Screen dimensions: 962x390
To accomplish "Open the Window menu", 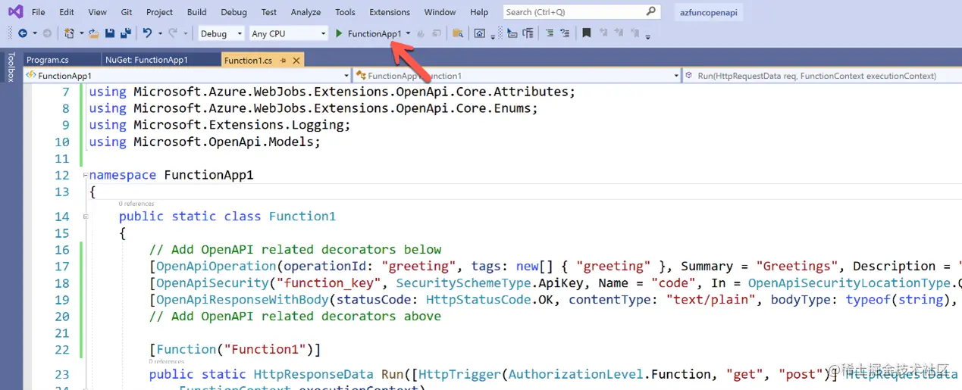I will tap(440, 12).
